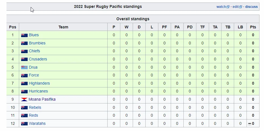Open the Brumbies team page
This screenshot has width=264, height=131.
[37, 43]
